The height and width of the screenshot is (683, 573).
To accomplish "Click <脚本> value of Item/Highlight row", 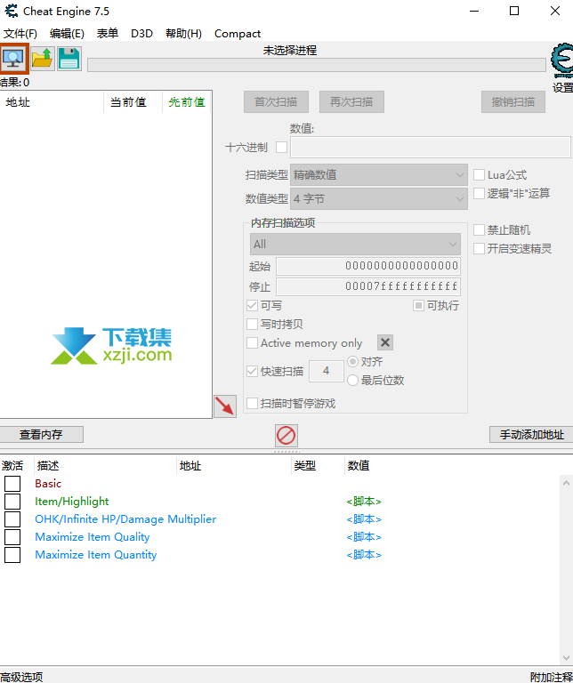I will (x=364, y=502).
